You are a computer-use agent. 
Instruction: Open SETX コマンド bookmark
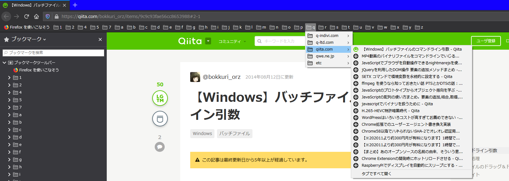coord(412,77)
